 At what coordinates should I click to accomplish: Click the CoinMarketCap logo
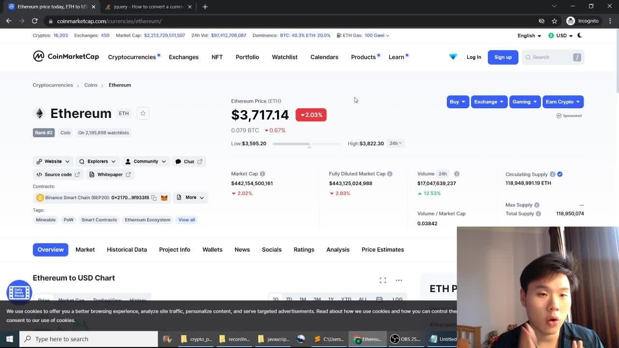(66, 57)
